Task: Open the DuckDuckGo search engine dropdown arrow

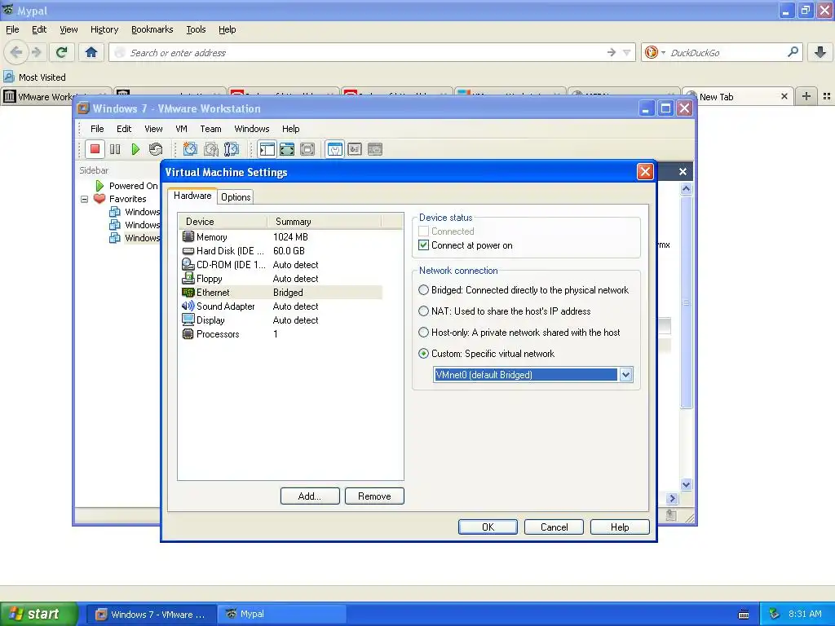Action: point(663,52)
